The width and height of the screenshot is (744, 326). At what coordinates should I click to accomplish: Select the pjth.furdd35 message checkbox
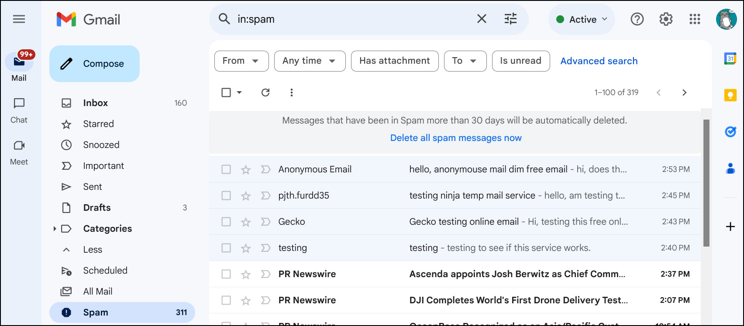226,196
